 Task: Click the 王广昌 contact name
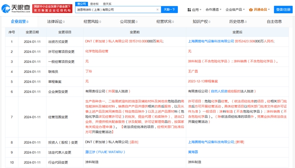click(193, 71)
